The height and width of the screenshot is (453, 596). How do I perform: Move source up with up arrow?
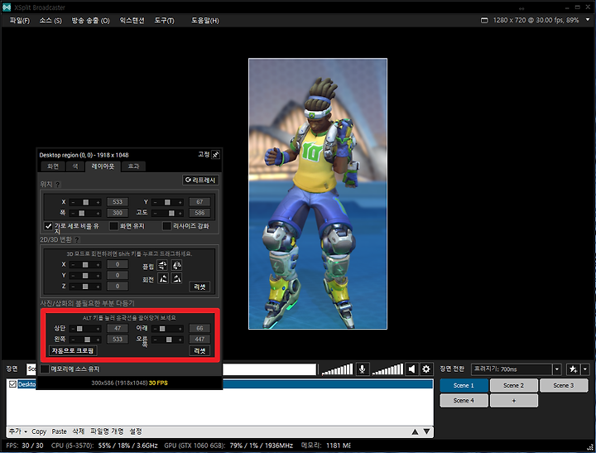point(415,431)
